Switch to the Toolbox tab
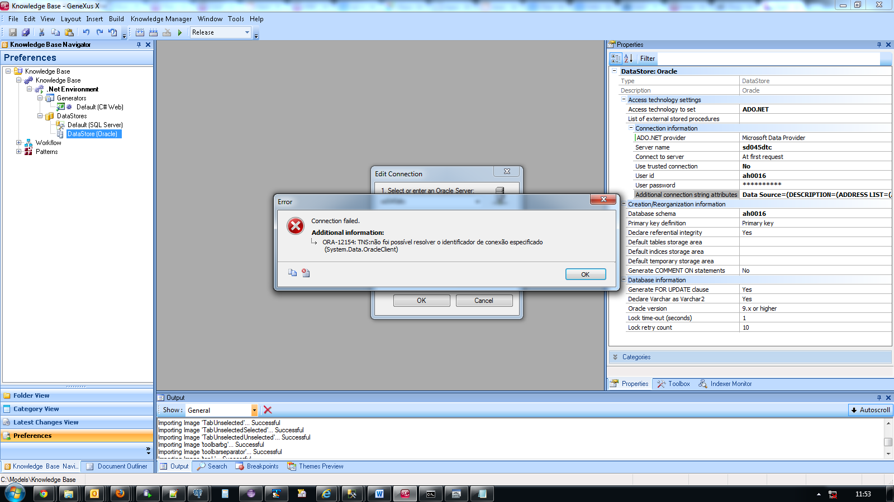 pyautogui.click(x=674, y=384)
